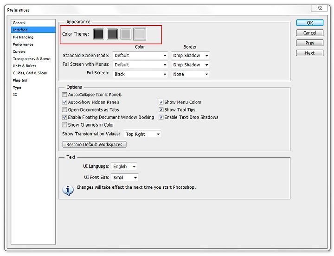Open Full Screen with Menus color dropdown
The height and width of the screenshot is (256, 334).
pyautogui.click(x=140, y=65)
